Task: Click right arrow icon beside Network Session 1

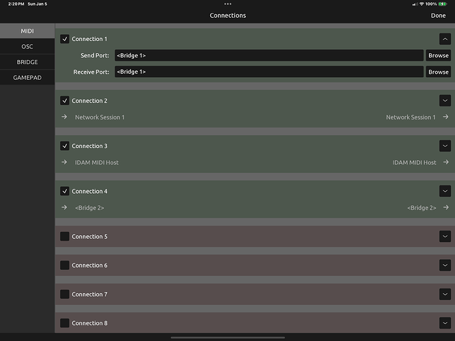Action: [x=445, y=117]
